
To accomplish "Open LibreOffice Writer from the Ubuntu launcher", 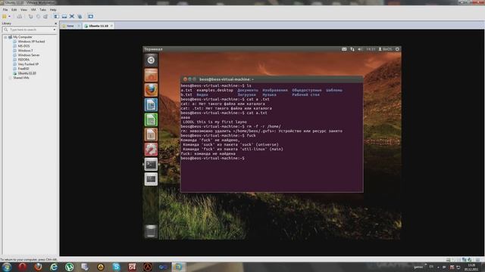I will (x=151, y=105).
